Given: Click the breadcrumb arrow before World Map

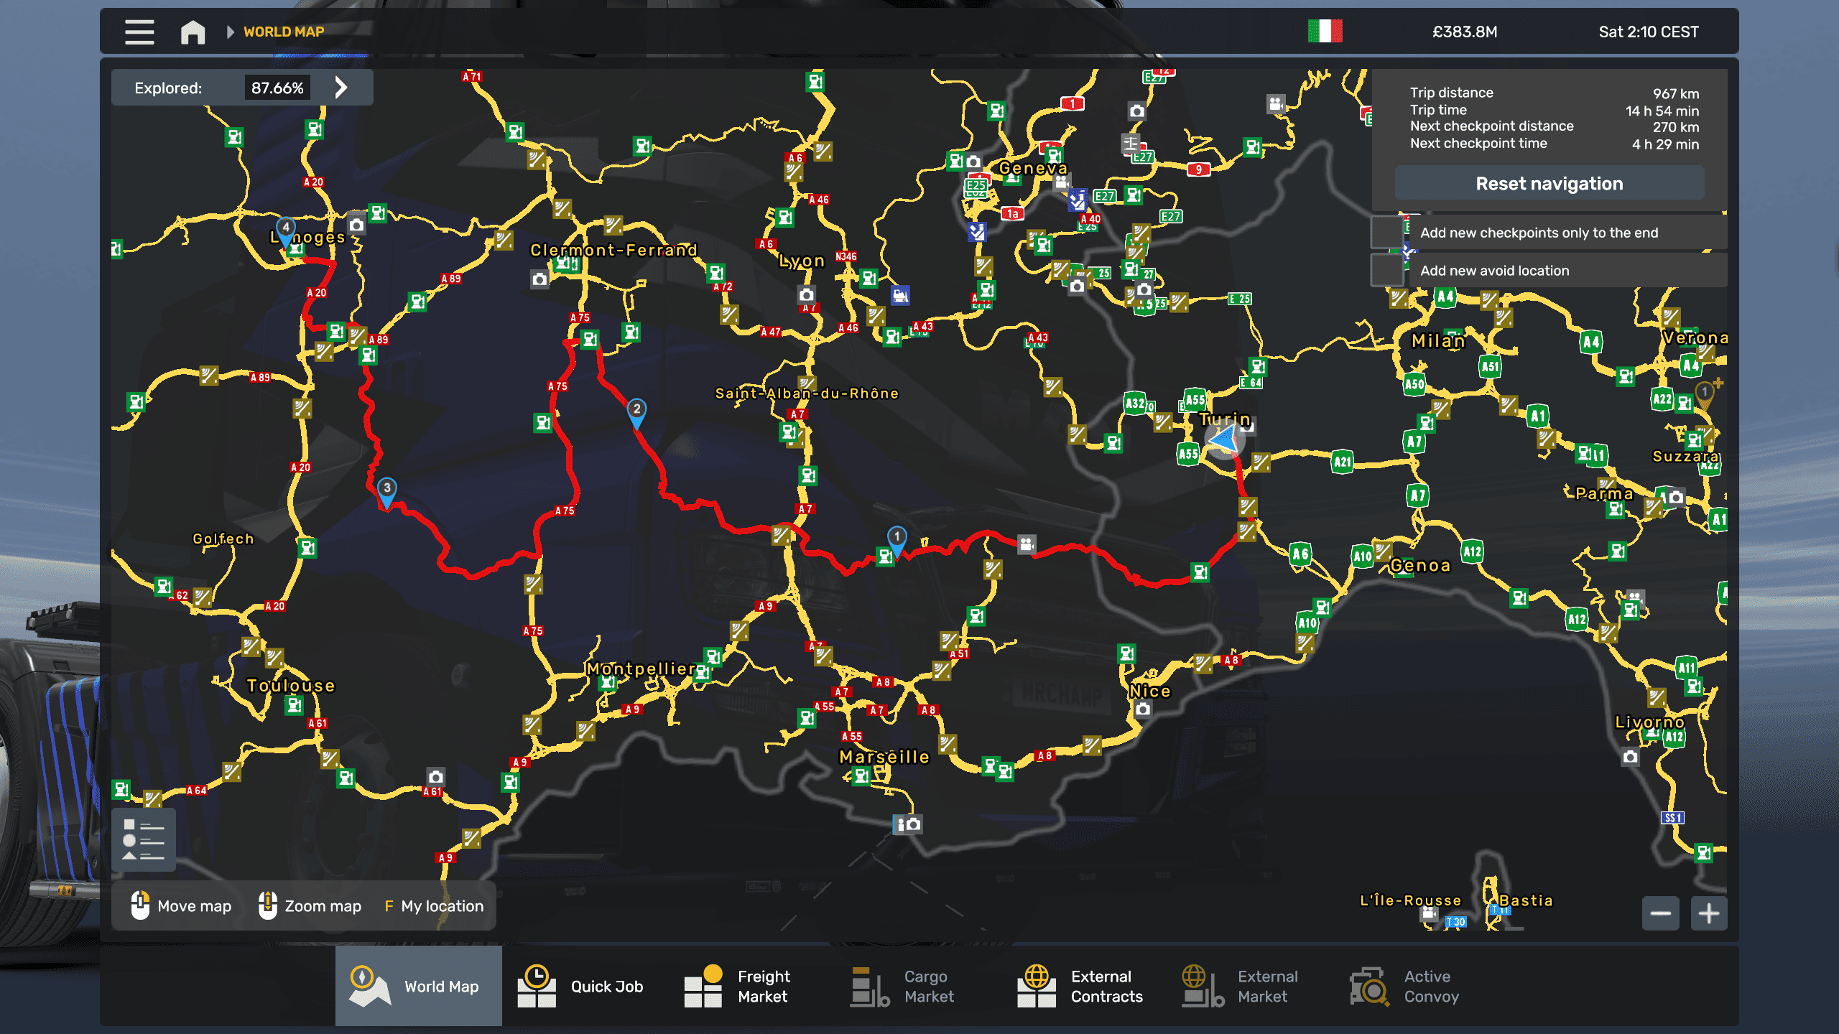Looking at the screenshot, I should pyautogui.click(x=231, y=32).
